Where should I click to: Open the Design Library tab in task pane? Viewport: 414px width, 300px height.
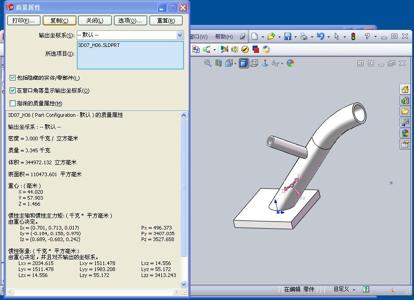[405, 100]
